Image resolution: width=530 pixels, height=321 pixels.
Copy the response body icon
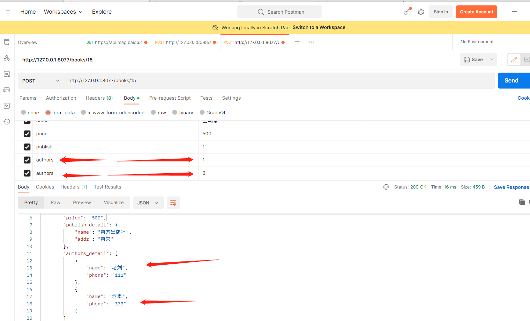pyautogui.click(x=522, y=202)
